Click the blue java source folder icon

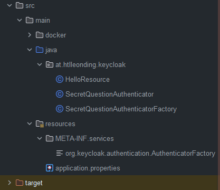tap(40, 50)
